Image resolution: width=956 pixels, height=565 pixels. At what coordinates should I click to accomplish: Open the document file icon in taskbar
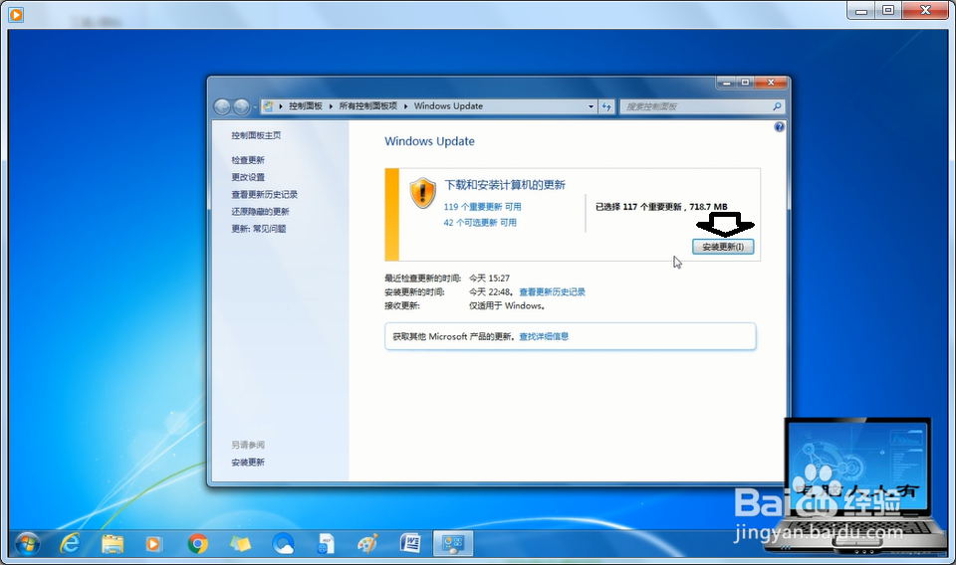326,544
